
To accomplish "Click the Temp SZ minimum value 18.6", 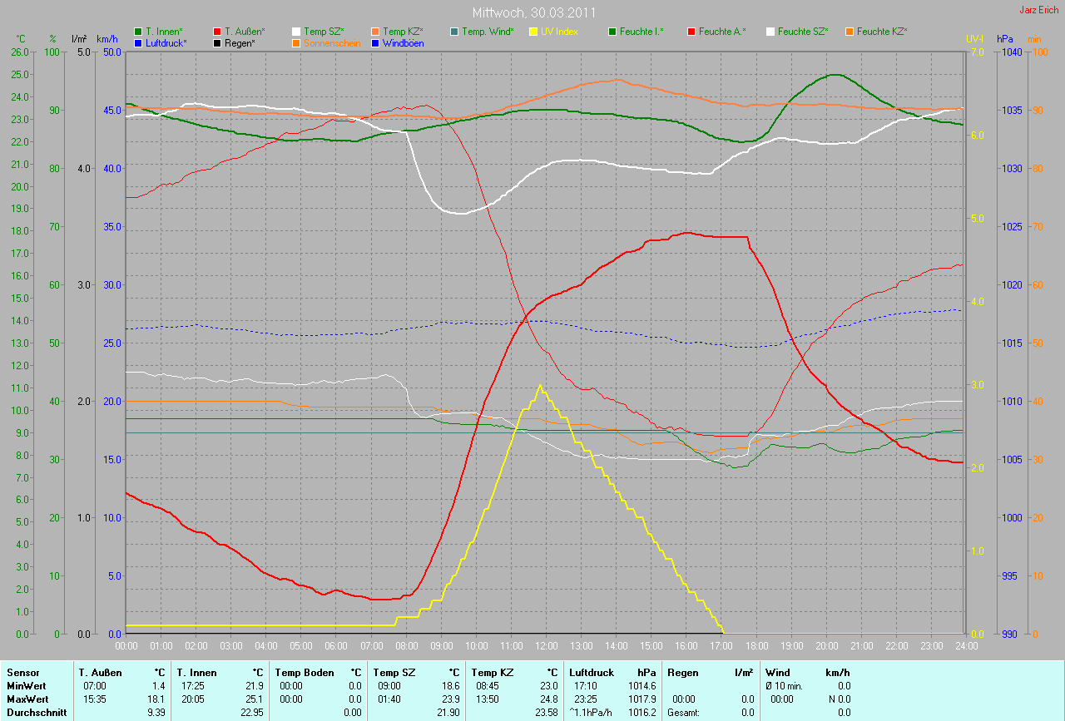I will (450, 686).
